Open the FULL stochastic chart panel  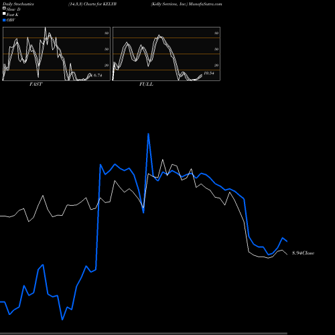[166, 54]
